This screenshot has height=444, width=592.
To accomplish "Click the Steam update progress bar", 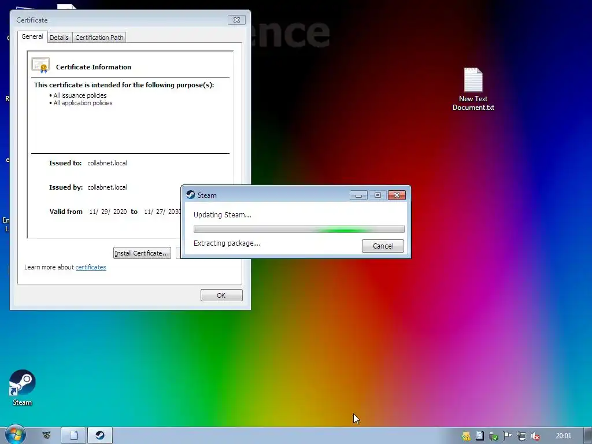I will click(299, 229).
